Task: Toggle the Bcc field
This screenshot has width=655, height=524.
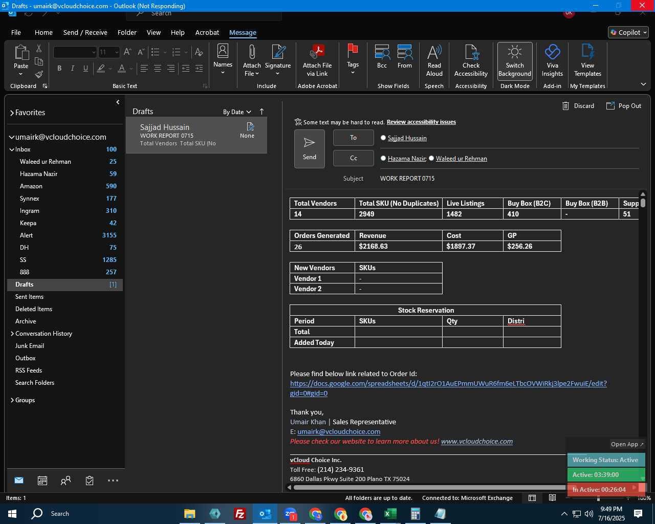Action: (x=382, y=56)
